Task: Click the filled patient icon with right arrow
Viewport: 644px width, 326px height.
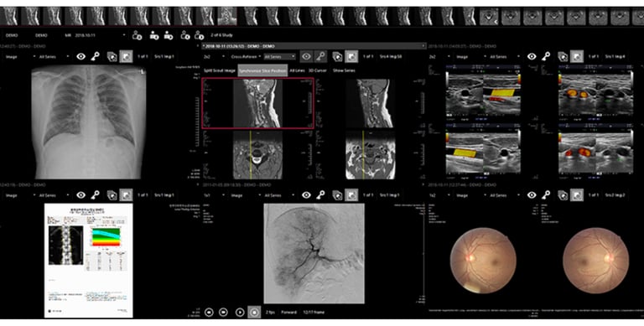Action: (168, 35)
